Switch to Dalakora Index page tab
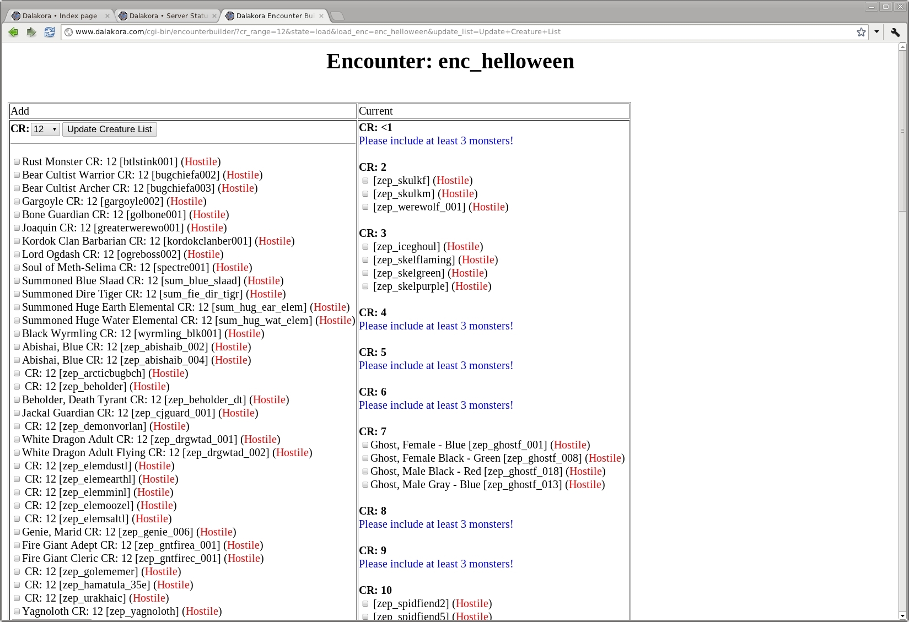Screen dimensions: 909x622 coord(60,16)
